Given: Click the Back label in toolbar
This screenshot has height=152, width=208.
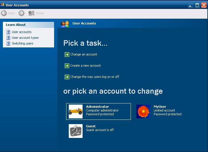Looking at the screenshot, I should (12, 13).
